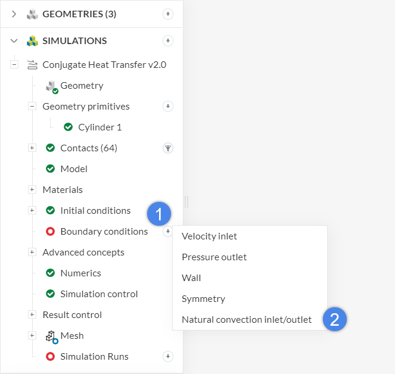Open the Cylinder 1 primitive

pyautogui.click(x=99, y=127)
